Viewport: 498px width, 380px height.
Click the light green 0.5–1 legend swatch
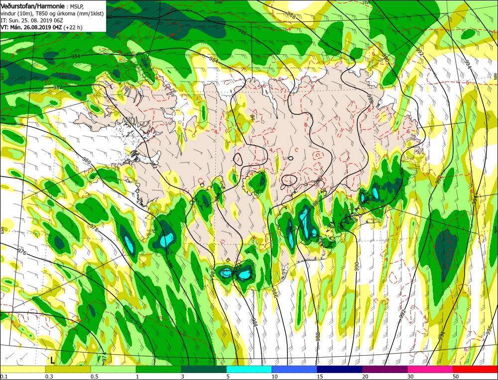[x=114, y=369]
